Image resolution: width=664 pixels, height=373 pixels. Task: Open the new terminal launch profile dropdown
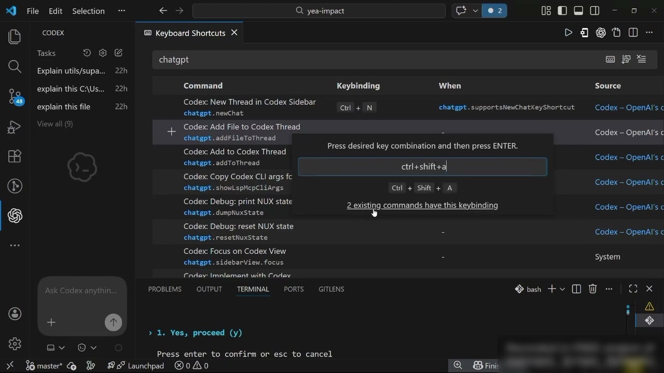[562, 289]
